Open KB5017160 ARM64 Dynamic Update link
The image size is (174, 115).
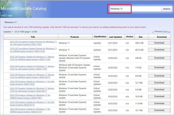click(x=32, y=58)
